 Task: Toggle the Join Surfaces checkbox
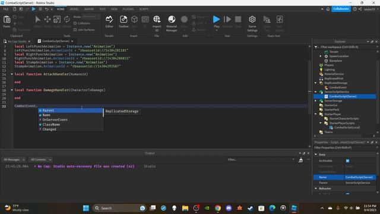[x=75, y=30]
